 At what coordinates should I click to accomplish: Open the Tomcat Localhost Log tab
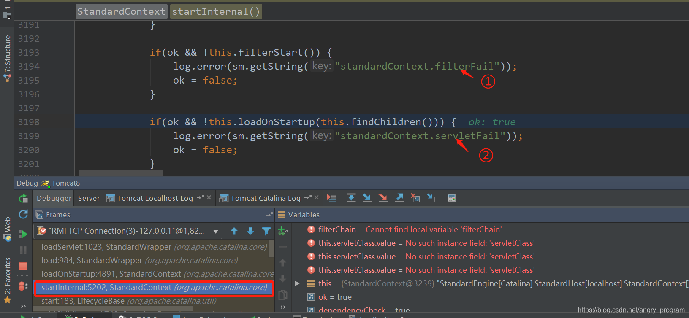click(x=155, y=198)
